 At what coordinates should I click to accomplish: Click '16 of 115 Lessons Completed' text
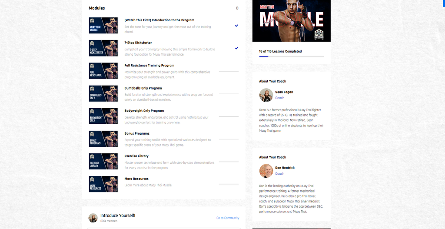click(x=280, y=51)
